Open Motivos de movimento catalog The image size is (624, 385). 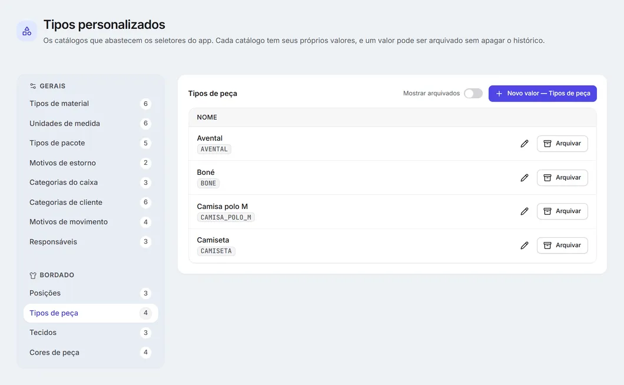point(91,222)
